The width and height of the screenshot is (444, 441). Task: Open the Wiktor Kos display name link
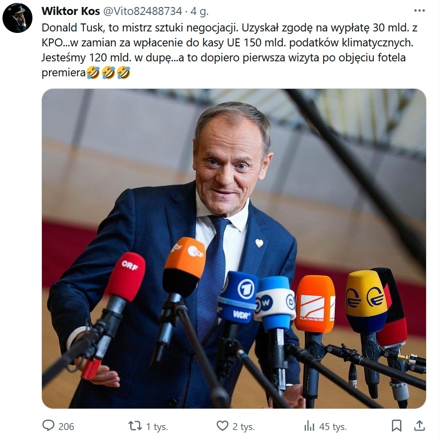pyautogui.click(x=71, y=11)
